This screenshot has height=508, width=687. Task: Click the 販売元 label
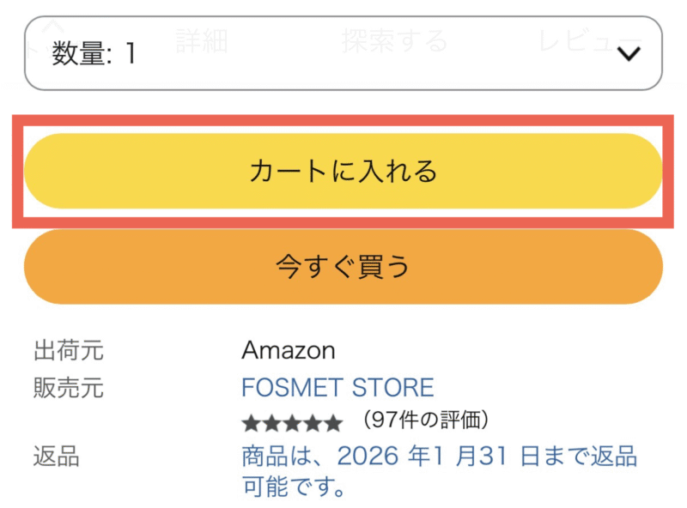(69, 388)
